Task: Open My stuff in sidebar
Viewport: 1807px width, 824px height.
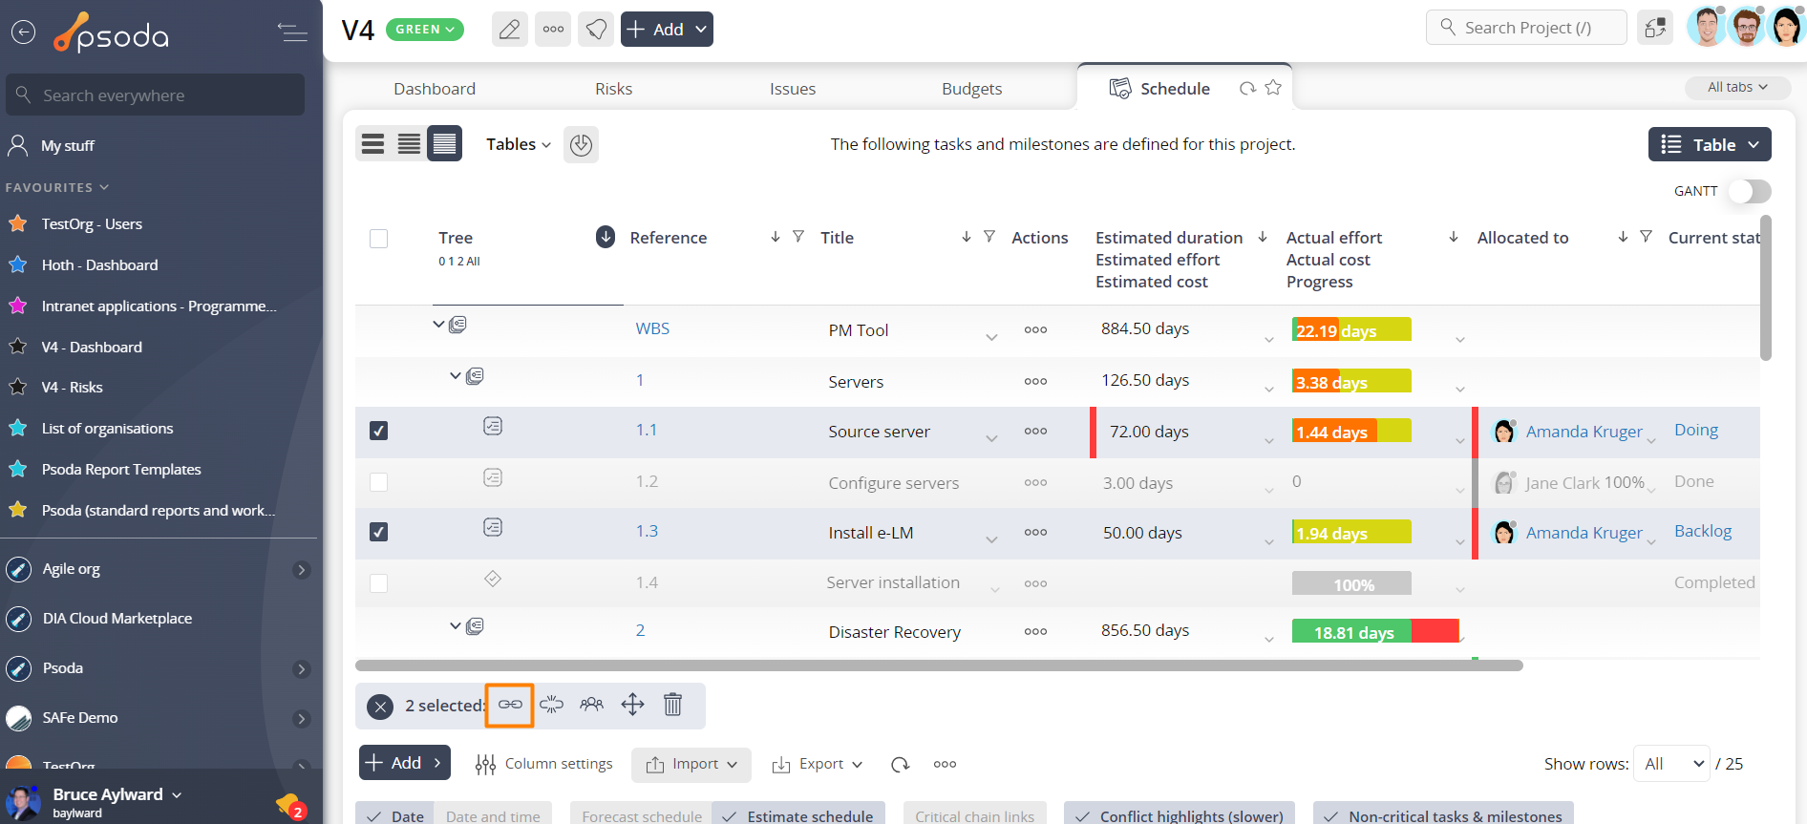Action: coord(67,146)
